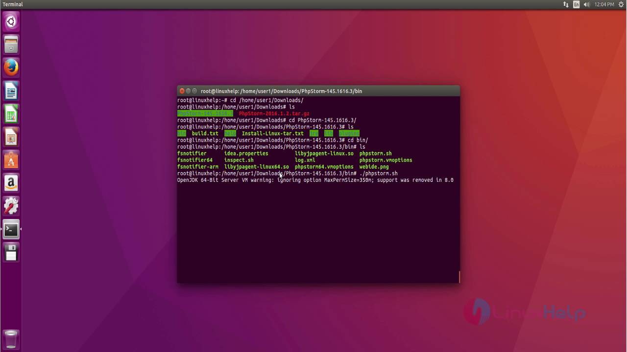Click the highlighted lib directory name
Image resolution: width=627 pixels, height=352 pixels.
329,133
